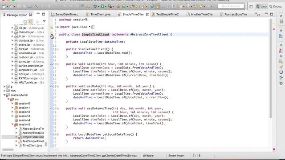
Task: Expand the jce.jar library
Action: pos(12,28)
